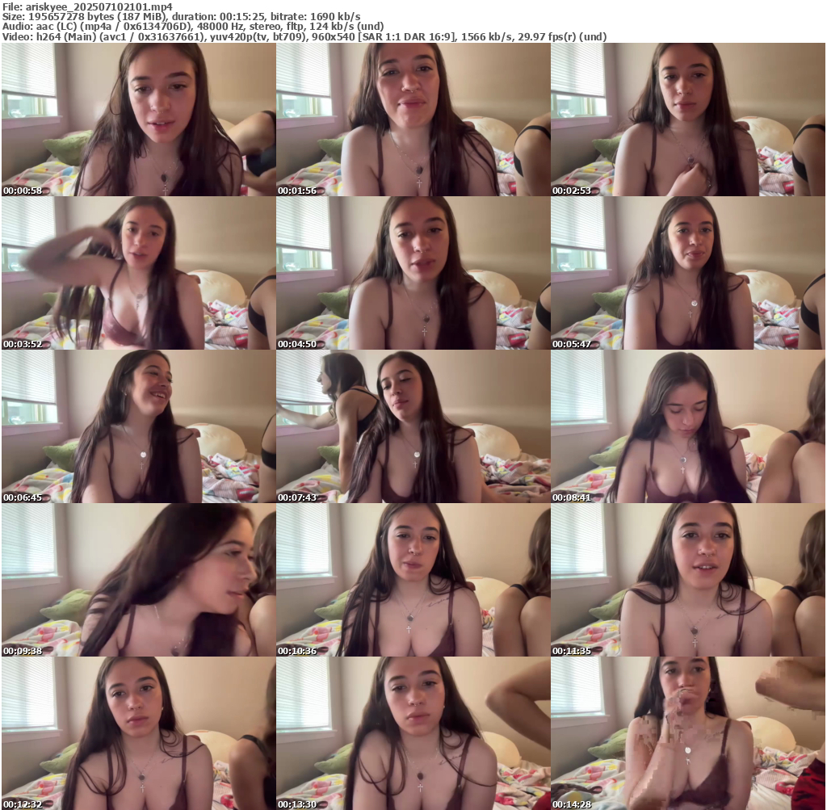Open the thumbnail stamped 00:00:58
The image size is (827, 810).
point(139,120)
